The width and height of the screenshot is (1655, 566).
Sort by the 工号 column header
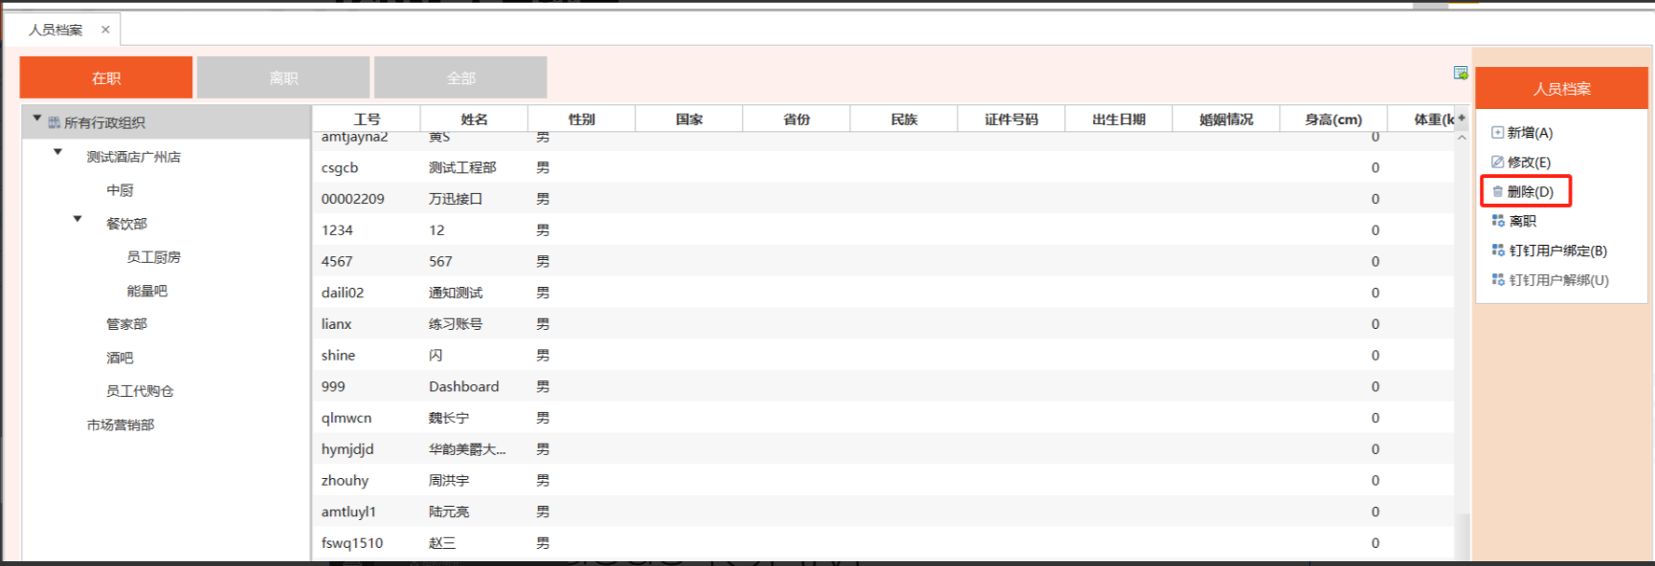(367, 120)
